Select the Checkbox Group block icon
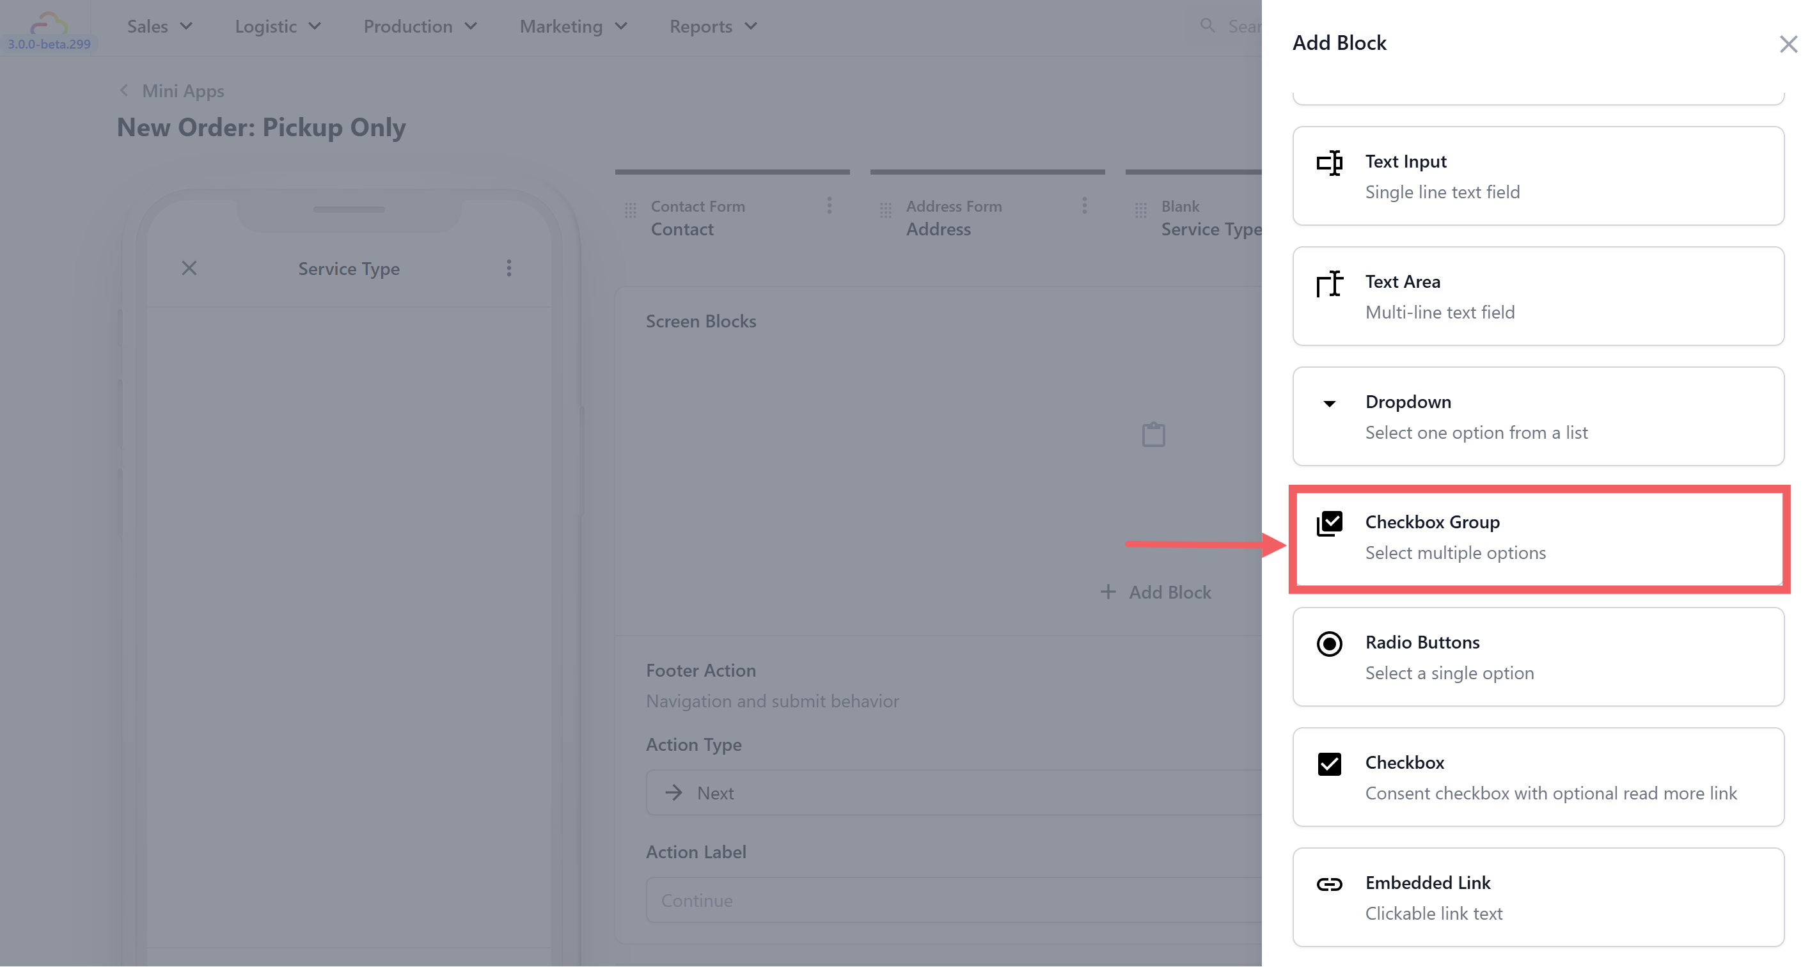The width and height of the screenshot is (1810, 967). 1328,524
